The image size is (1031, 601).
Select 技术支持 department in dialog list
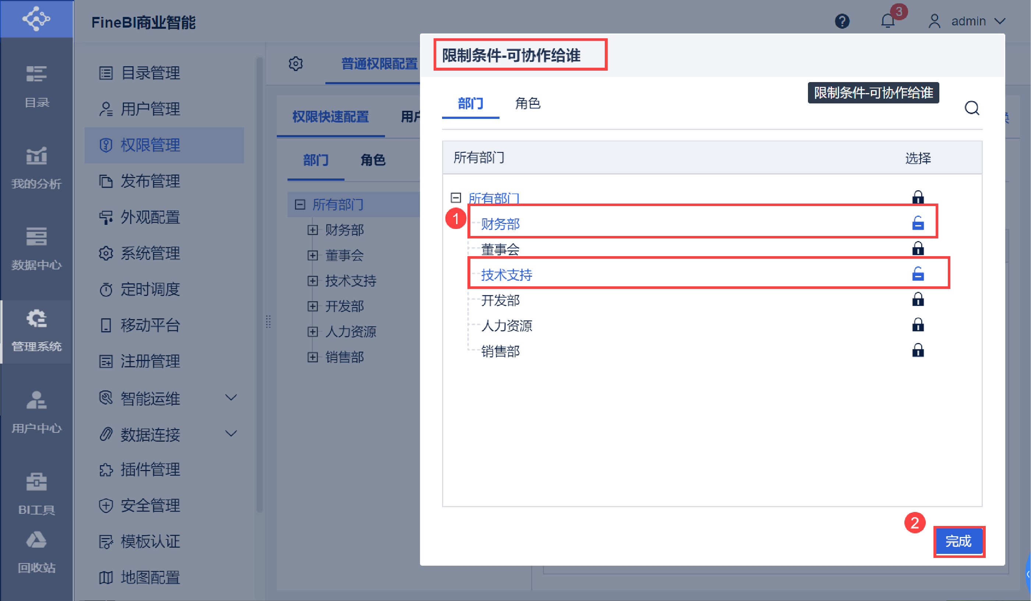click(x=506, y=275)
